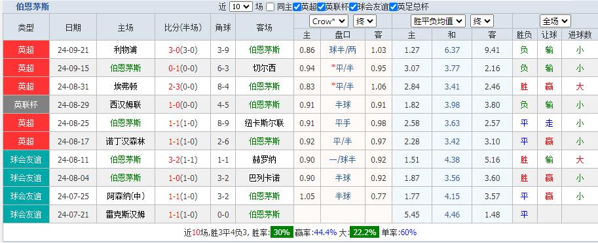Image resolution: width=598 pixels, height=243 pixels.
Task: Click the 角球 column header
Action: pyautogui.click(x=223, y=27)
